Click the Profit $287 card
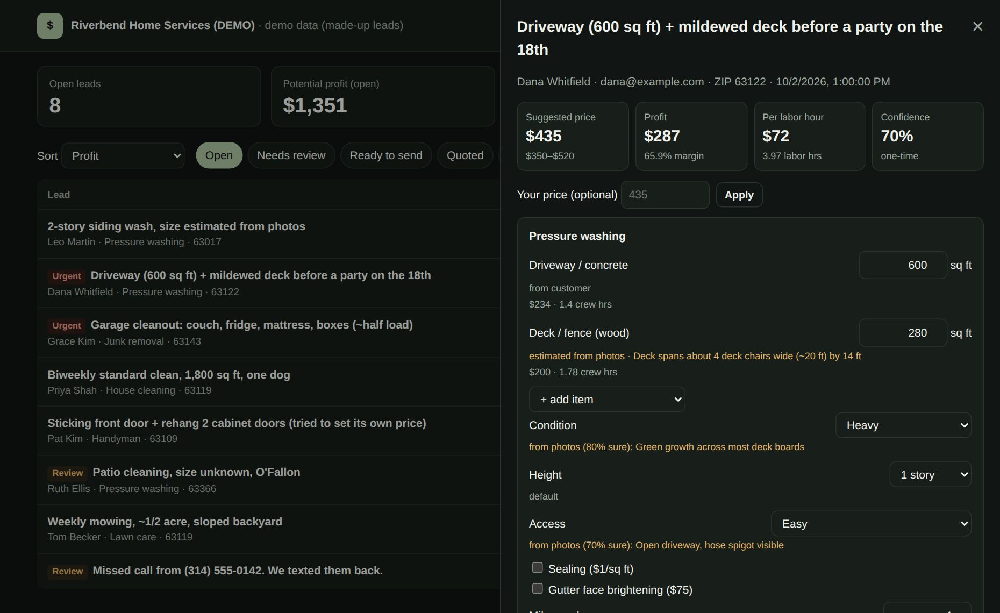 click(x=691, y=137)
